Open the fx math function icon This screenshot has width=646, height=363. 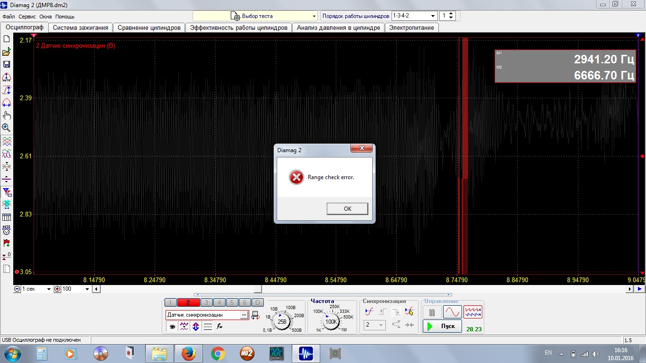pos(219,326)
